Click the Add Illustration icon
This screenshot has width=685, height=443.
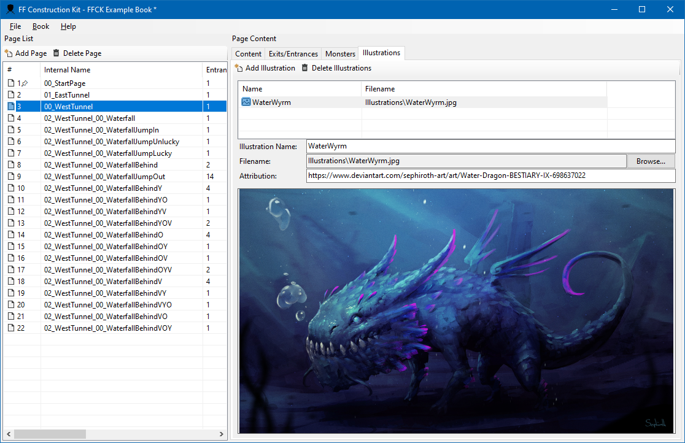239,67
